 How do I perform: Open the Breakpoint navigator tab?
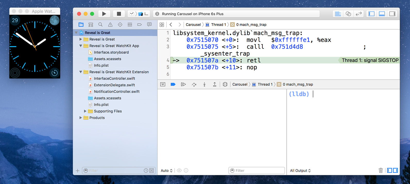(140, 25)
